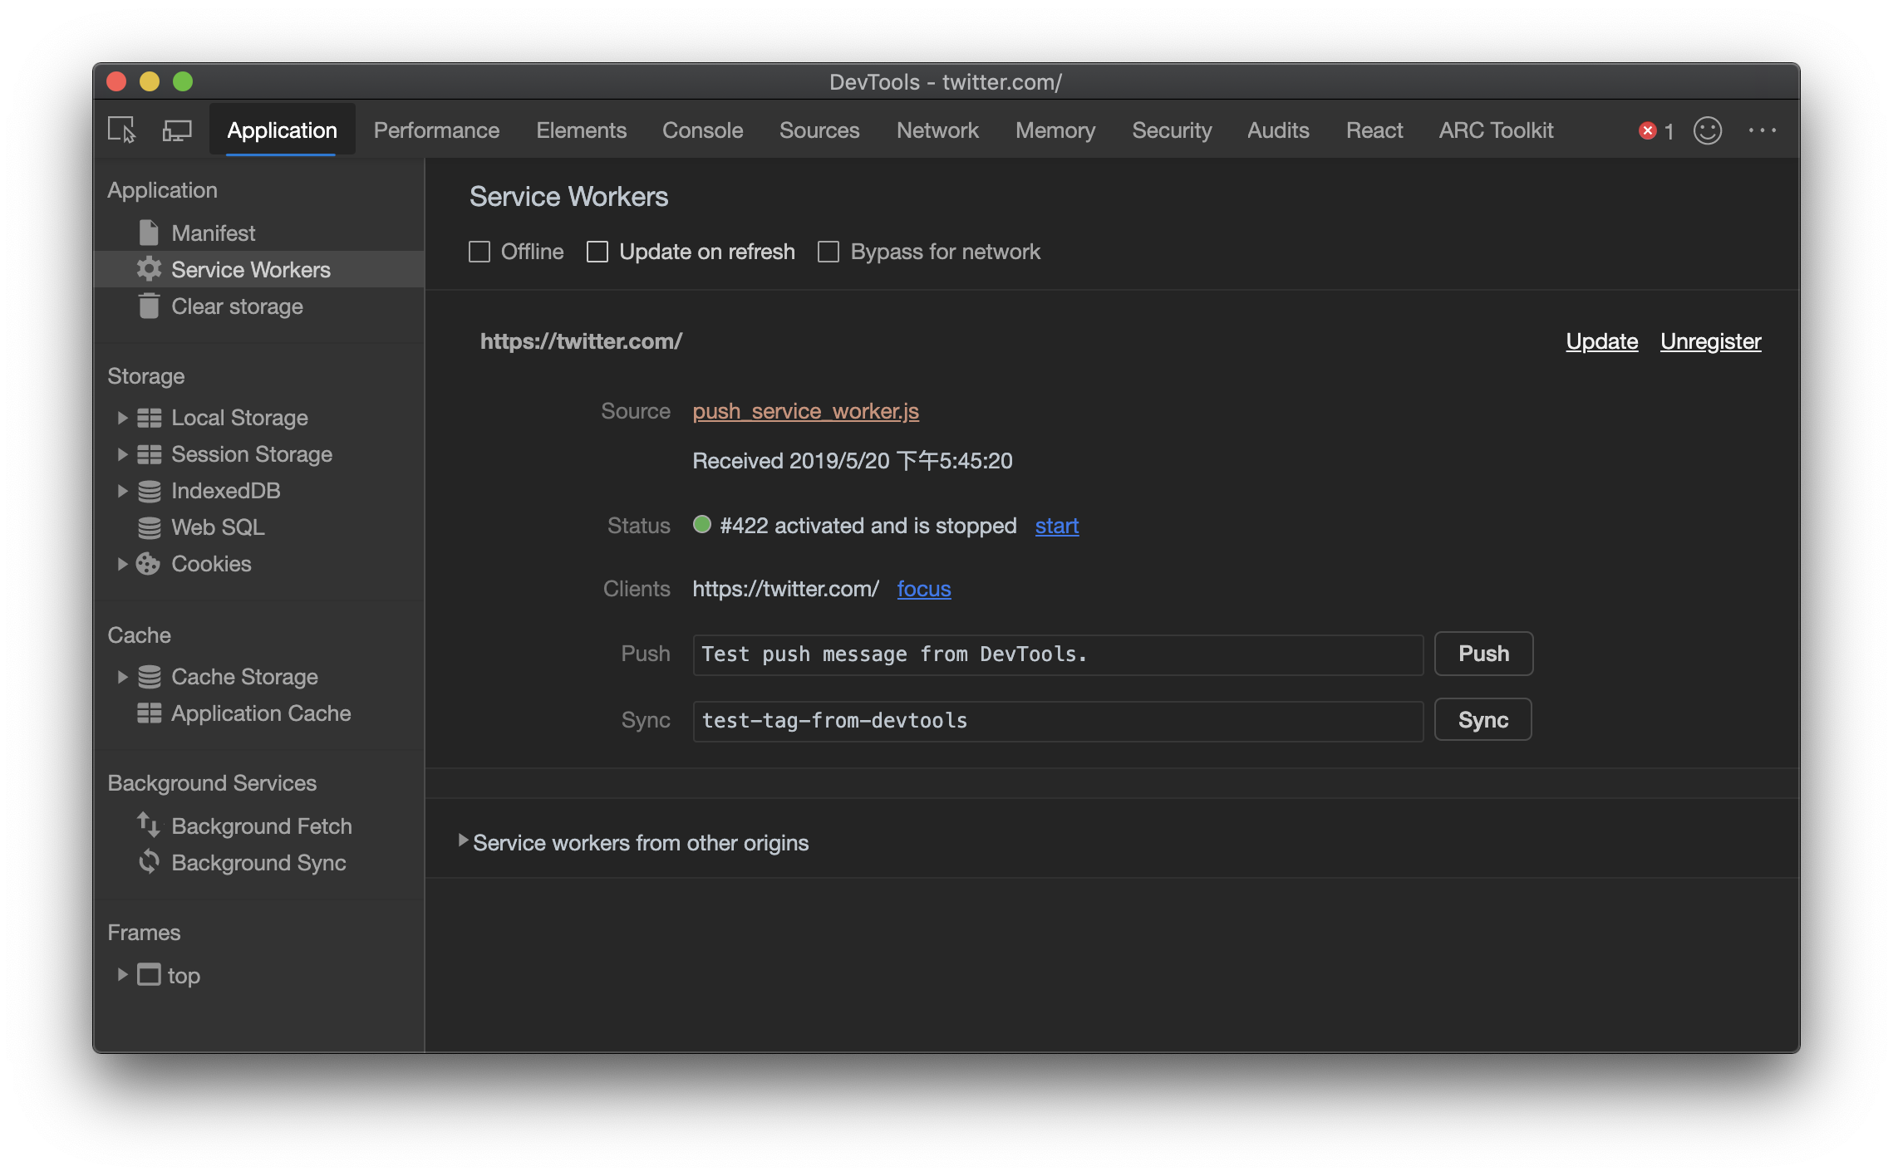Click the Background Fetch arrows icon

click(x=149, y=826)
